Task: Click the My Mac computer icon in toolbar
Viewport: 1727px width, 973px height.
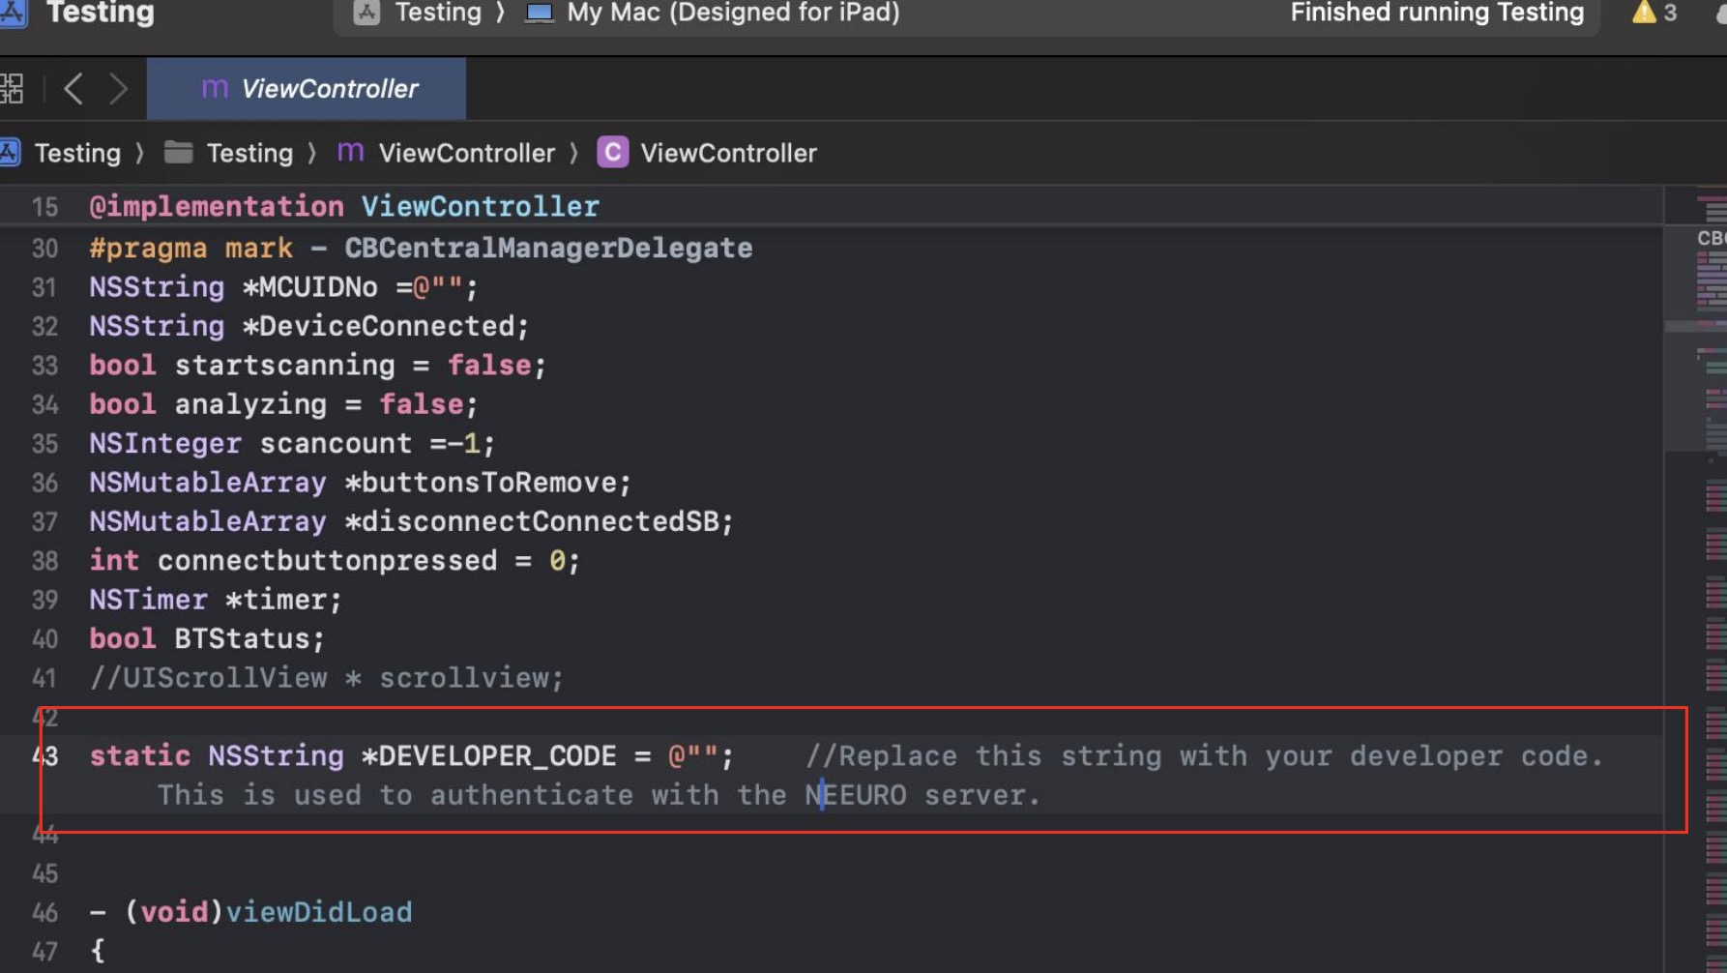Action: (x=539, y=14)
